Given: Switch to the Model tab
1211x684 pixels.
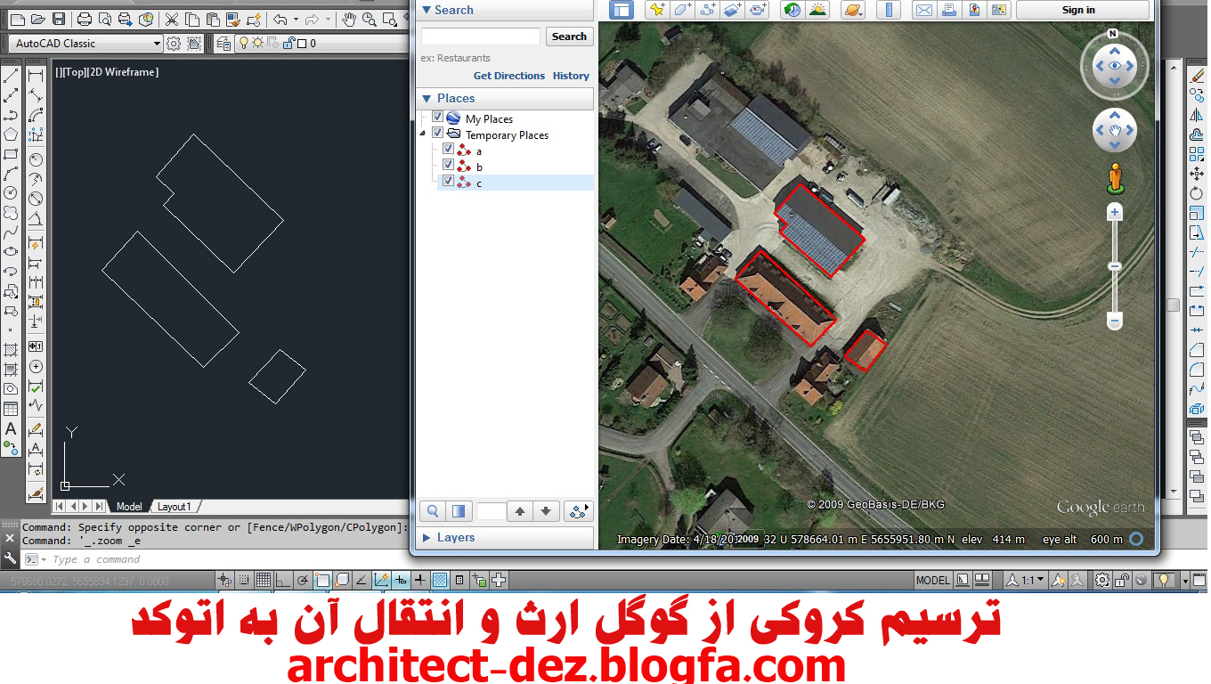Looking at the screenshot, I should pyautogui.click(x=129, y=506).
